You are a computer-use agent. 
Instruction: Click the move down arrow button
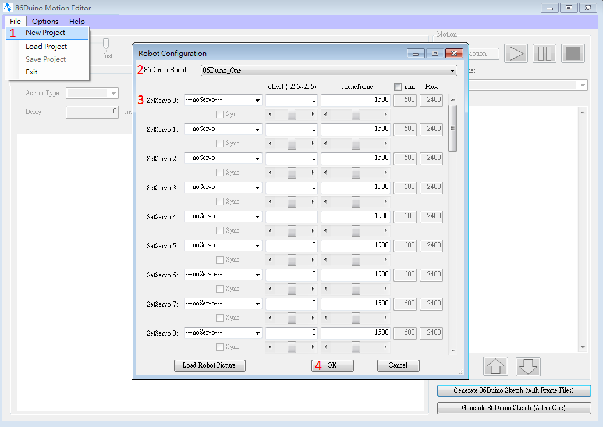point(527,366)
